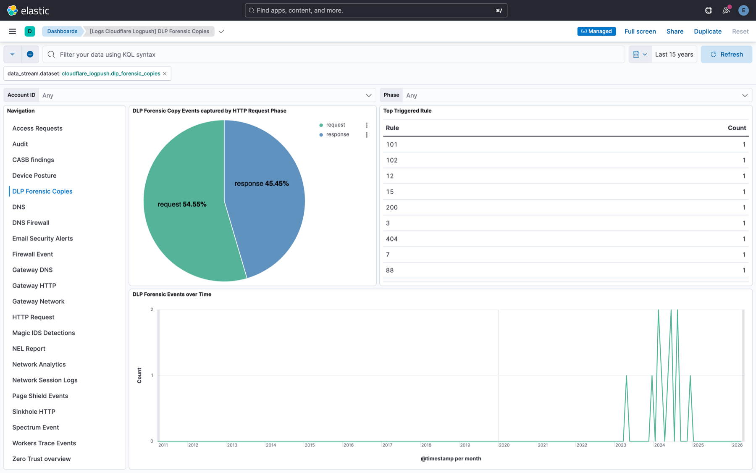
Task: Open Zero Trust overview dashboard
Action: coord(42,459)
